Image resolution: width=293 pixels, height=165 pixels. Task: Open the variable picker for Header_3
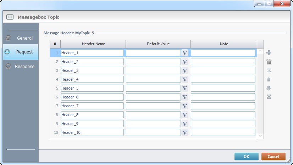pos(184,70)
